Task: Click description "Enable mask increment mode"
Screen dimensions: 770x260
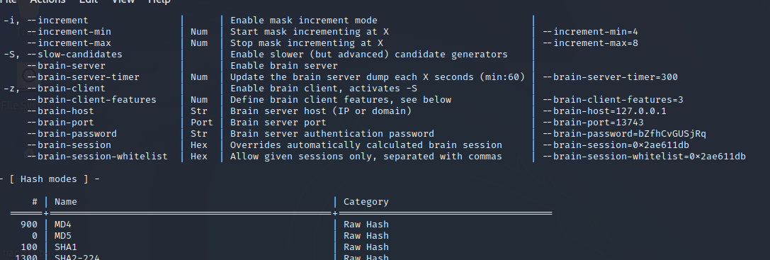Action: pyautogui.click(x=304, y=21)
